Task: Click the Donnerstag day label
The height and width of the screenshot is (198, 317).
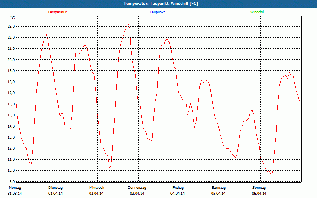Action: (137, 188)
